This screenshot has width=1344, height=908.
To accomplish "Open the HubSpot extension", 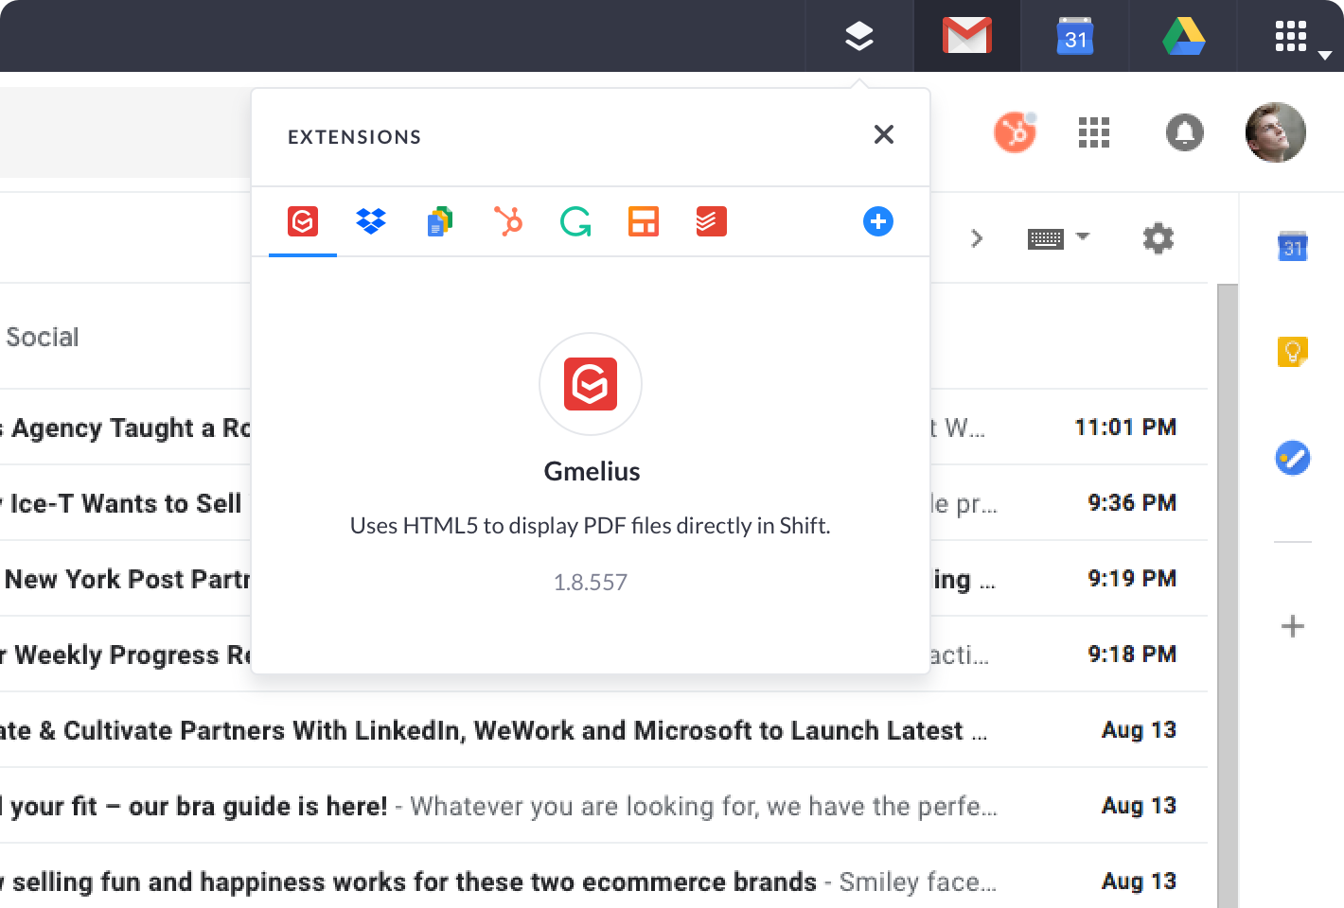I will tap(506, 221).
